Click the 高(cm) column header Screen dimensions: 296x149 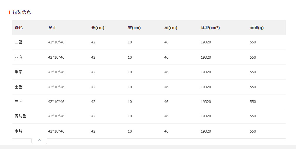tap(170, 28)
